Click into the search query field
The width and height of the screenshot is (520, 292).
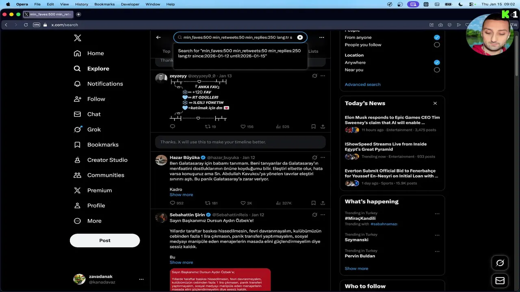coord(240,37)
